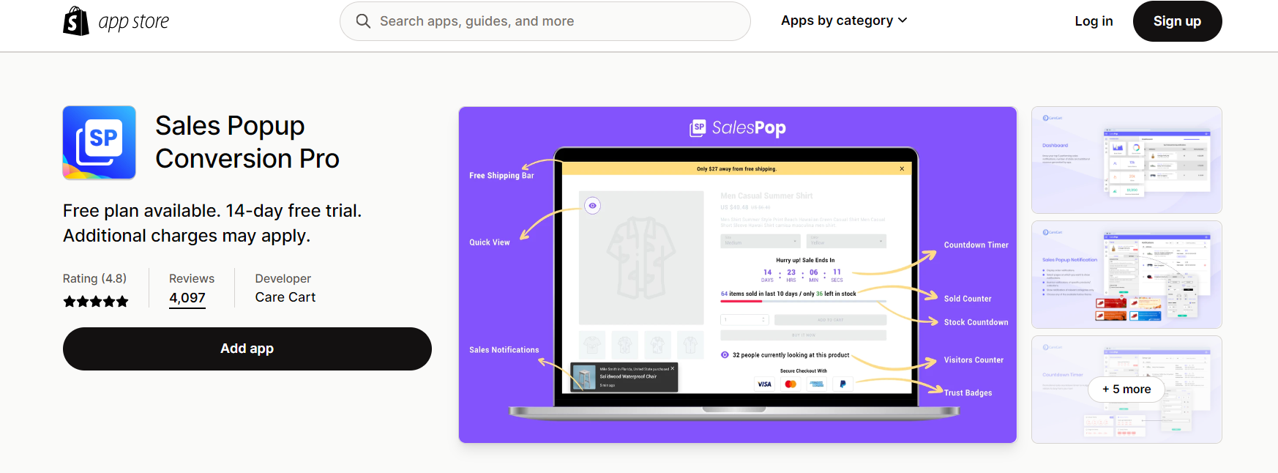Close the yellow free shipping bar
Viewport: 1278px width, 473px height.
tap(902, 169)
